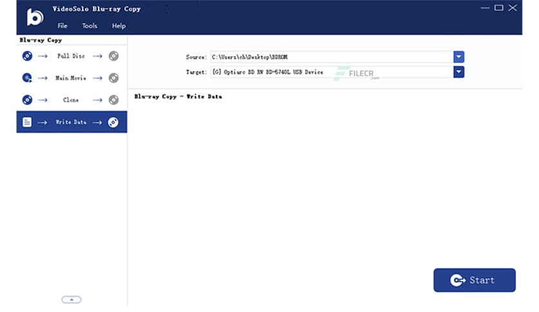Screen dimensions: 539x312
Task: Minimize the VideoSolo window
Action: point(485,8)
